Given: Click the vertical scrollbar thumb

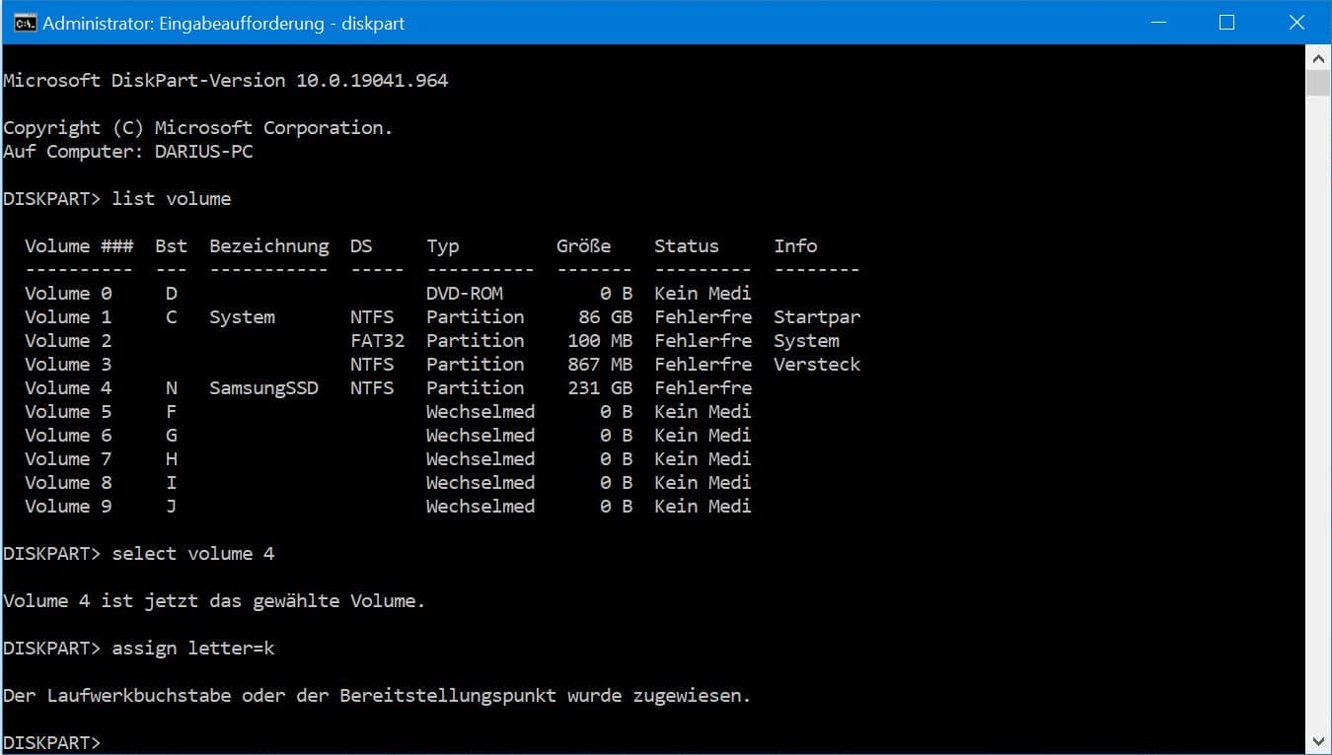Looking at the screenshot, I should point(1318,83).
